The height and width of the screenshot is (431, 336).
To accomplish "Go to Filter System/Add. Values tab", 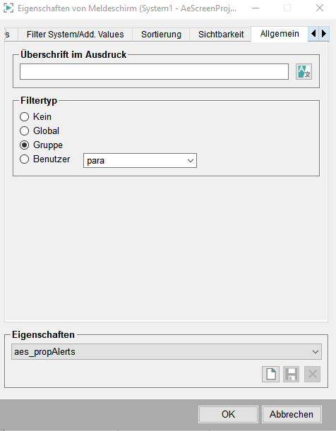I will click(75, 35).
